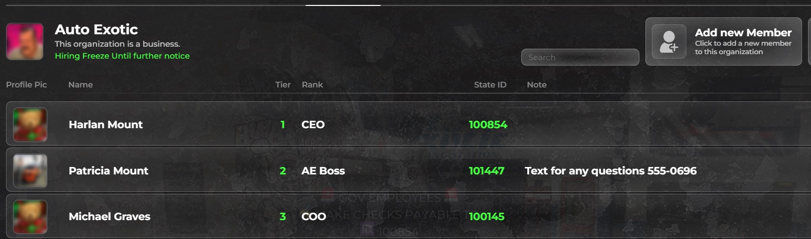Click State ID 100854
The image size is (811, 239).
pyautogui.click(x=488, y=125)
